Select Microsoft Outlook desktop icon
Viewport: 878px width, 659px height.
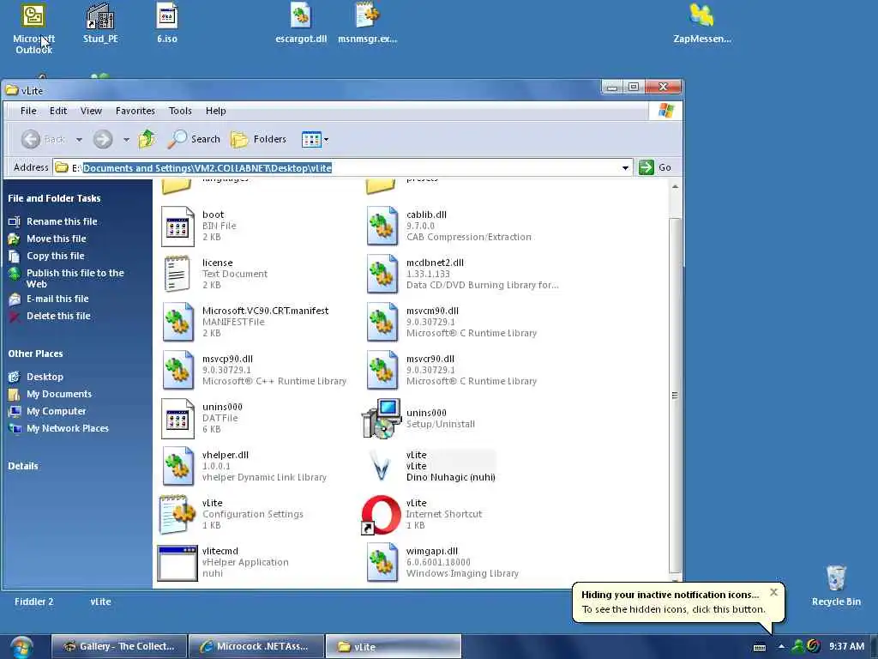pyautogui.click(x=33, y=28)
